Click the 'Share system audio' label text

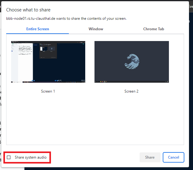click(x=31, y=157)
